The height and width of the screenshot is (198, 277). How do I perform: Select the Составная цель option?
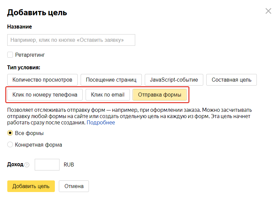point(231,80)
